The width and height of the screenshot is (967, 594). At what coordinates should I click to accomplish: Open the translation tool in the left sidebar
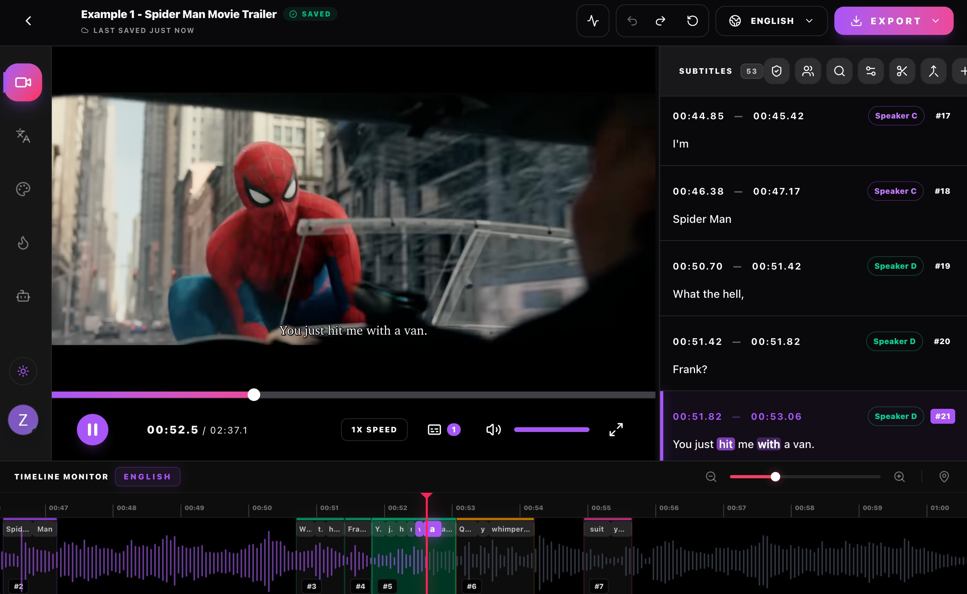[x=23, y=136]
